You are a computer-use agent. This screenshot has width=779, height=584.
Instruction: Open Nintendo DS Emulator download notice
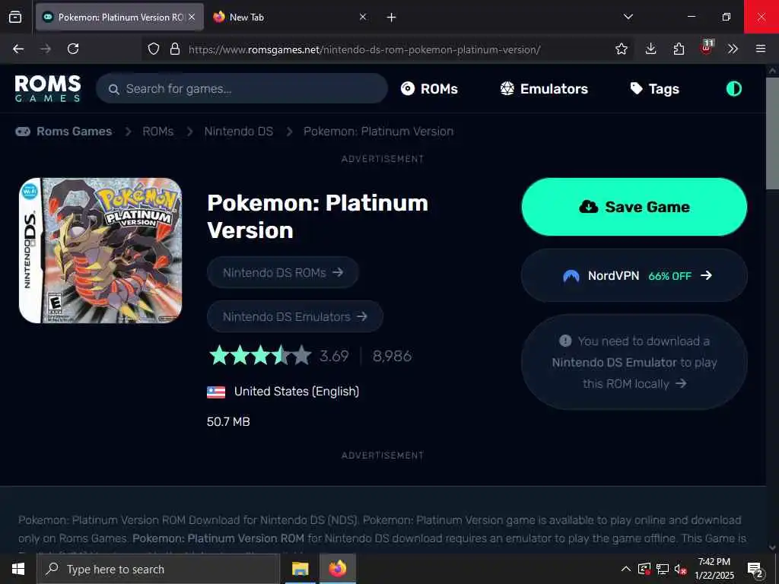(634, 362)
